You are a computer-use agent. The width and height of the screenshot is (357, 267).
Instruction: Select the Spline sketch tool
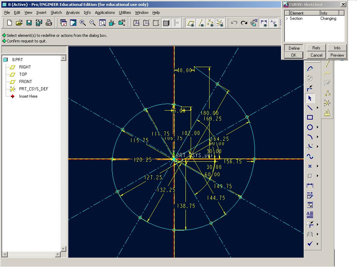[x=310, y=156]
